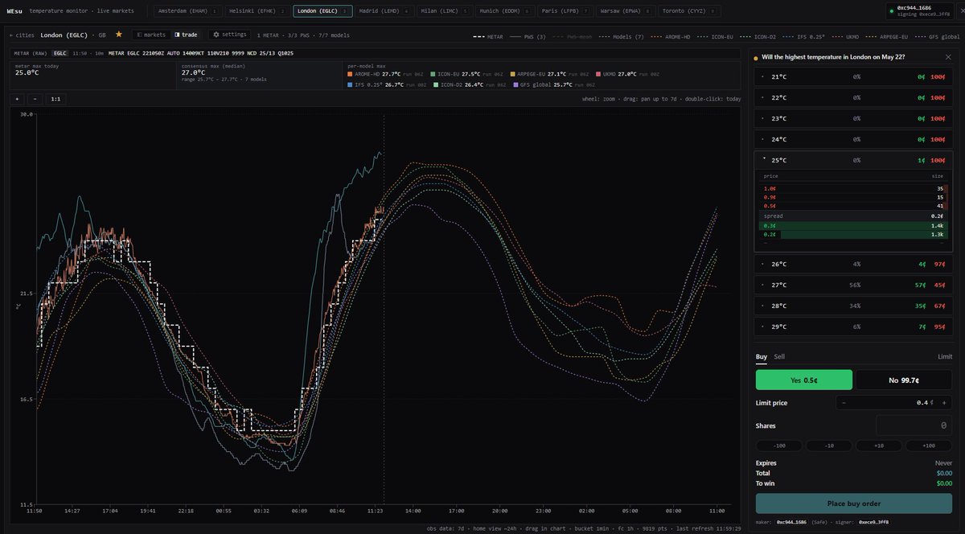Switch to the Sell tab

tap(779, 356)
